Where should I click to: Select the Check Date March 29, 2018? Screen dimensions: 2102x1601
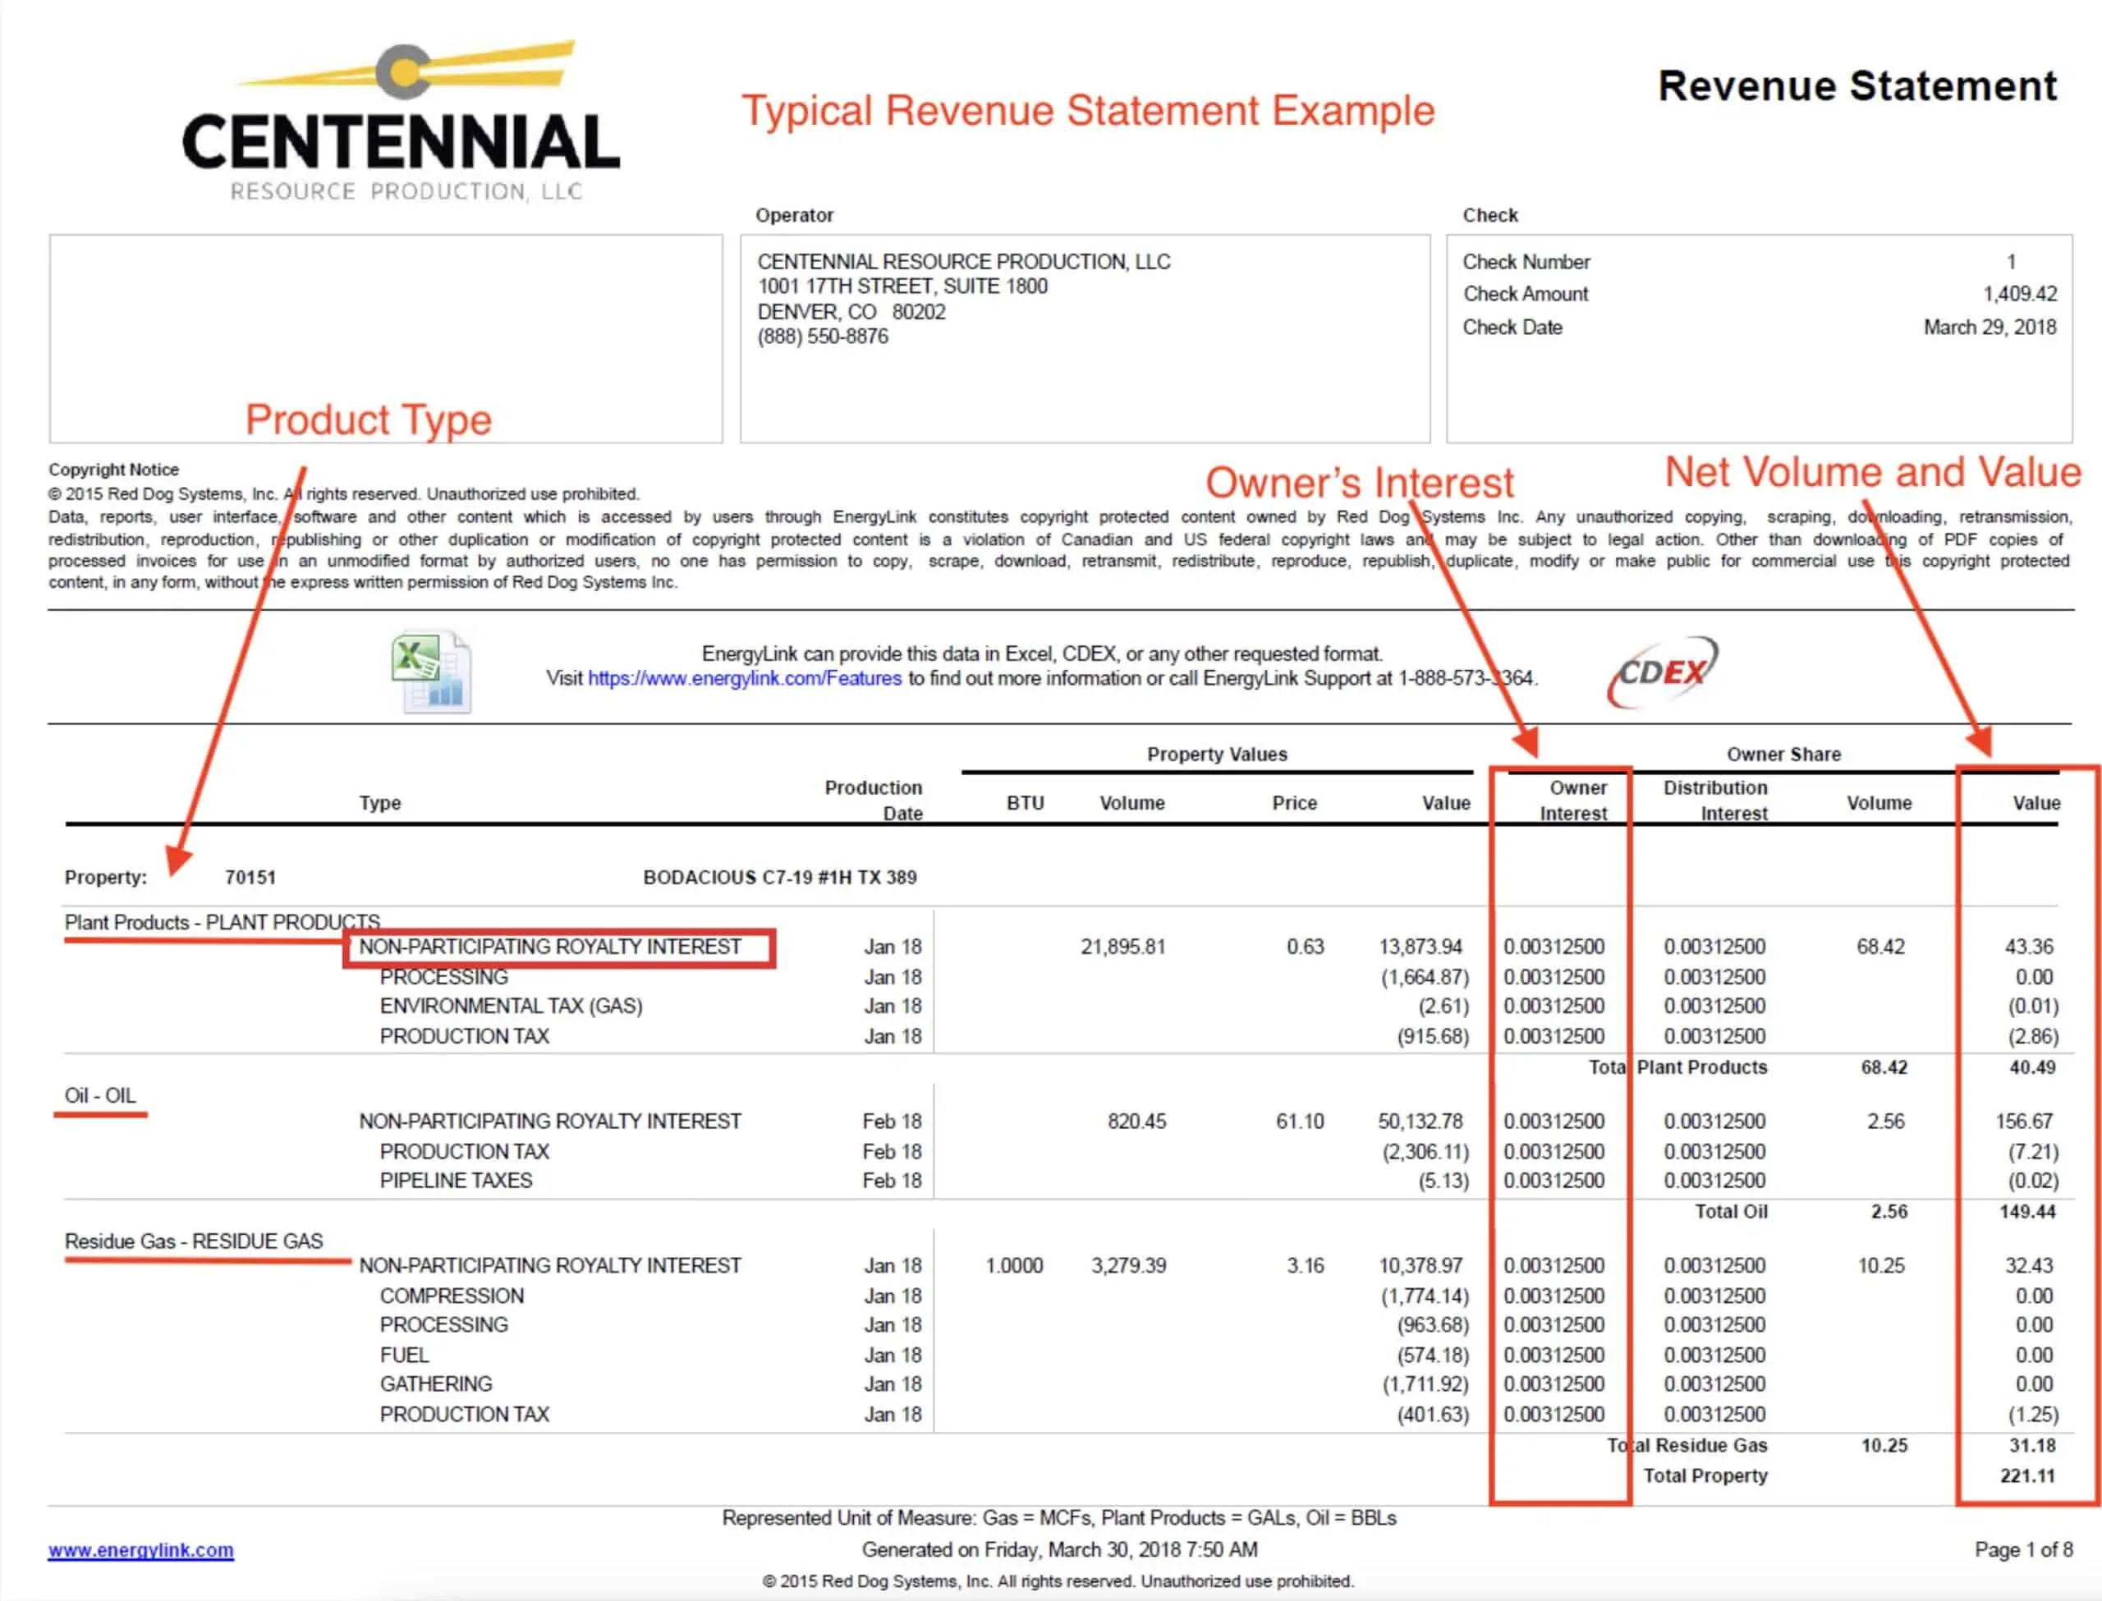tap(1990, 327)
